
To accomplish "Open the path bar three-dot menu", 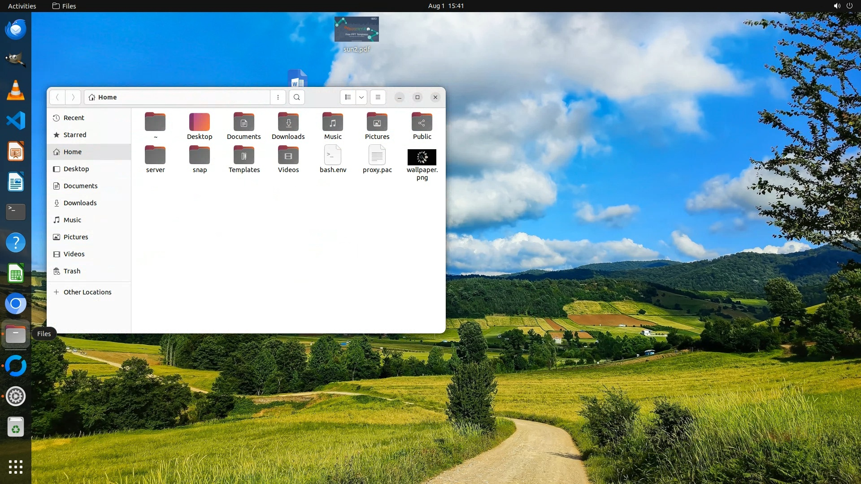I will (x=278, y=97).
